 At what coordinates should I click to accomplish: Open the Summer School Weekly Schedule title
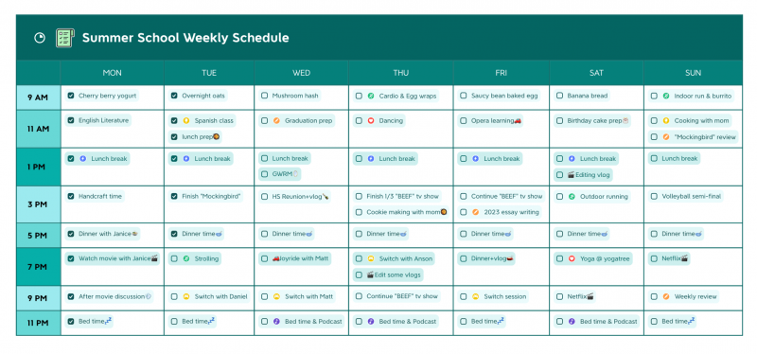[x=185, y=38]
